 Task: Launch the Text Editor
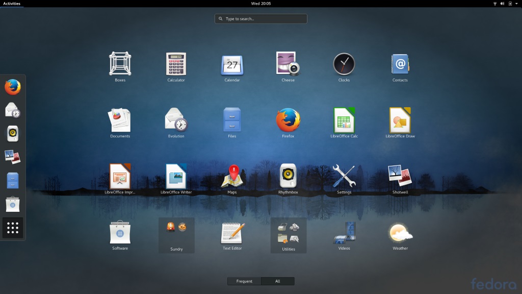coord(232,235)
